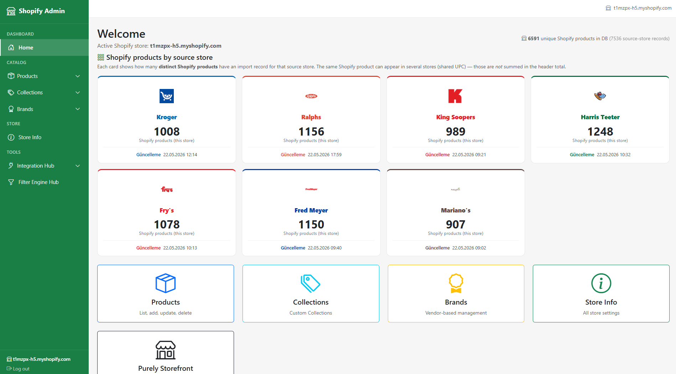This screenshot has width=676, height=374.
Task: Click the 1150 product count
Action: pos(311,225)
